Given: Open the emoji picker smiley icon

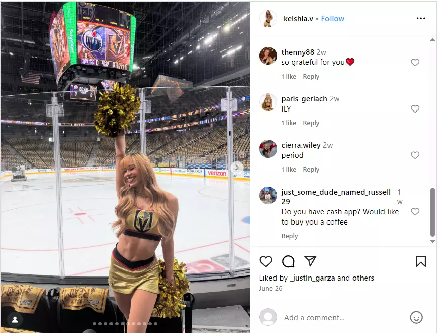Looking at the screenshot, I should [416, 318].
